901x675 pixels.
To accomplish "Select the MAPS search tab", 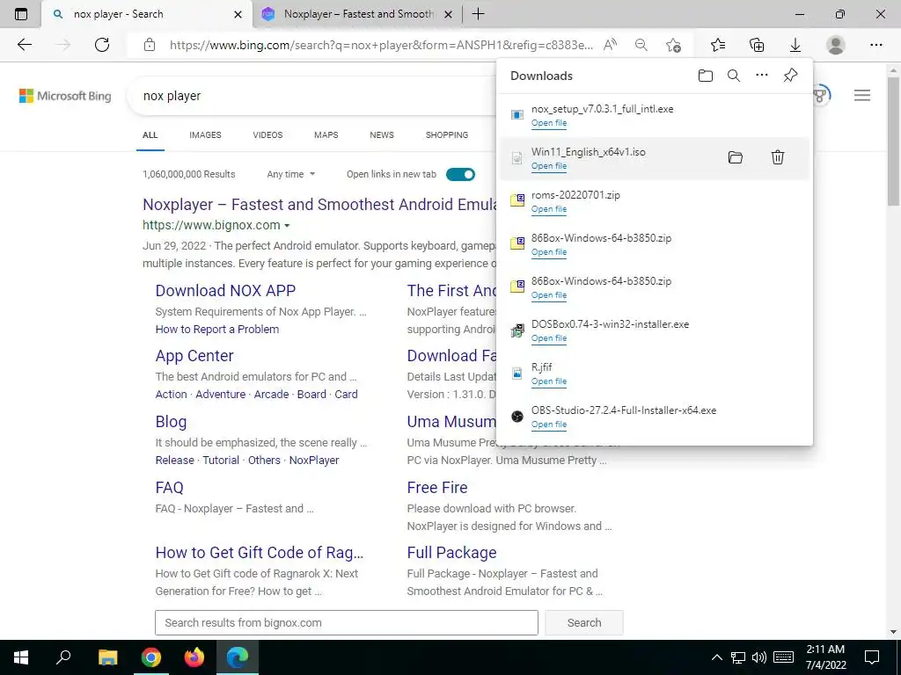I will point(326,134).
